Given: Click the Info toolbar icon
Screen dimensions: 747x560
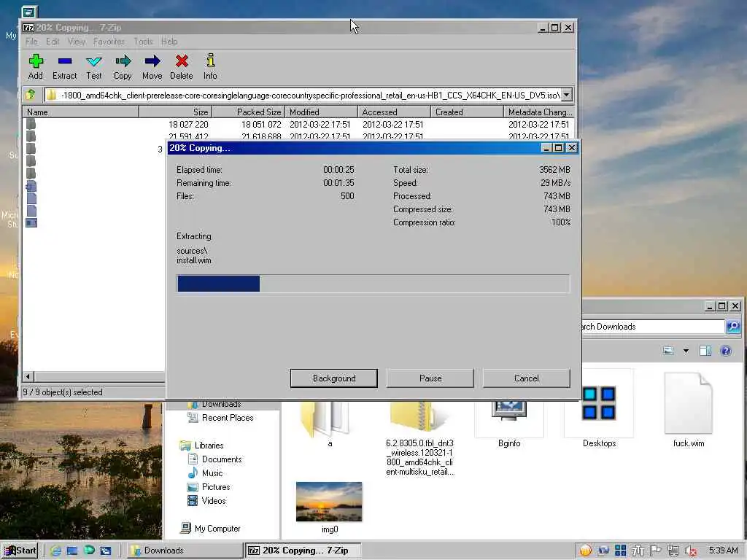Looking at the screenshot, I should 210,66.
